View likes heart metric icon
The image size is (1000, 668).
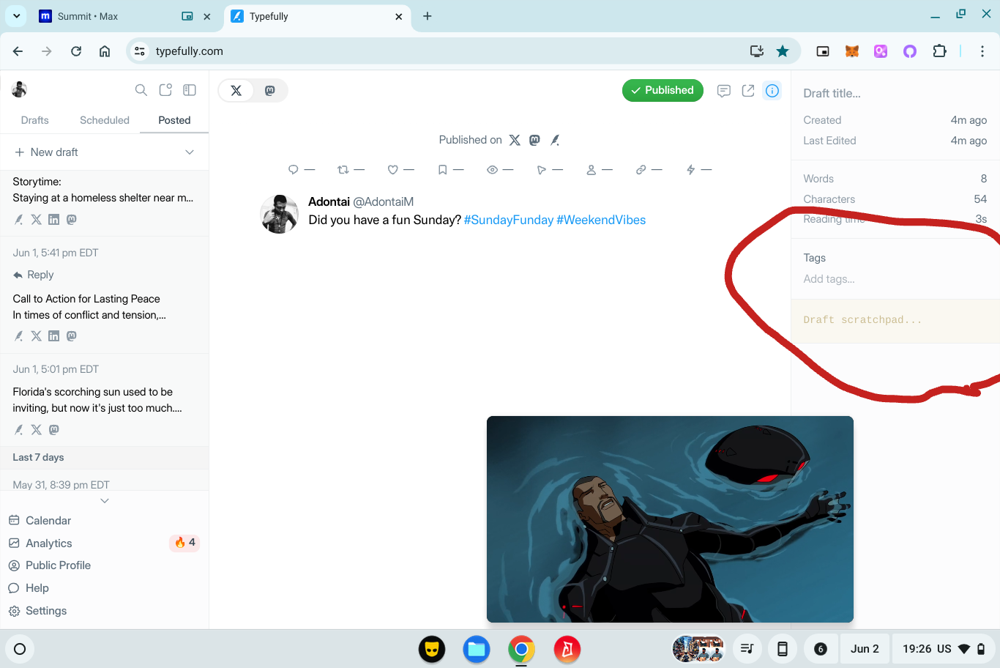[392, 170]
